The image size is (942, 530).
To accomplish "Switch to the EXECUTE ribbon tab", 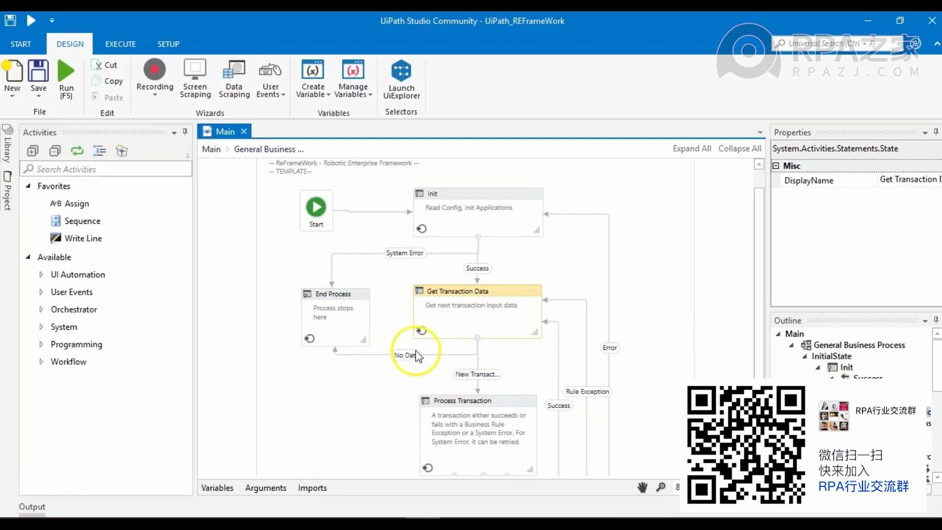I will point(120,44).
